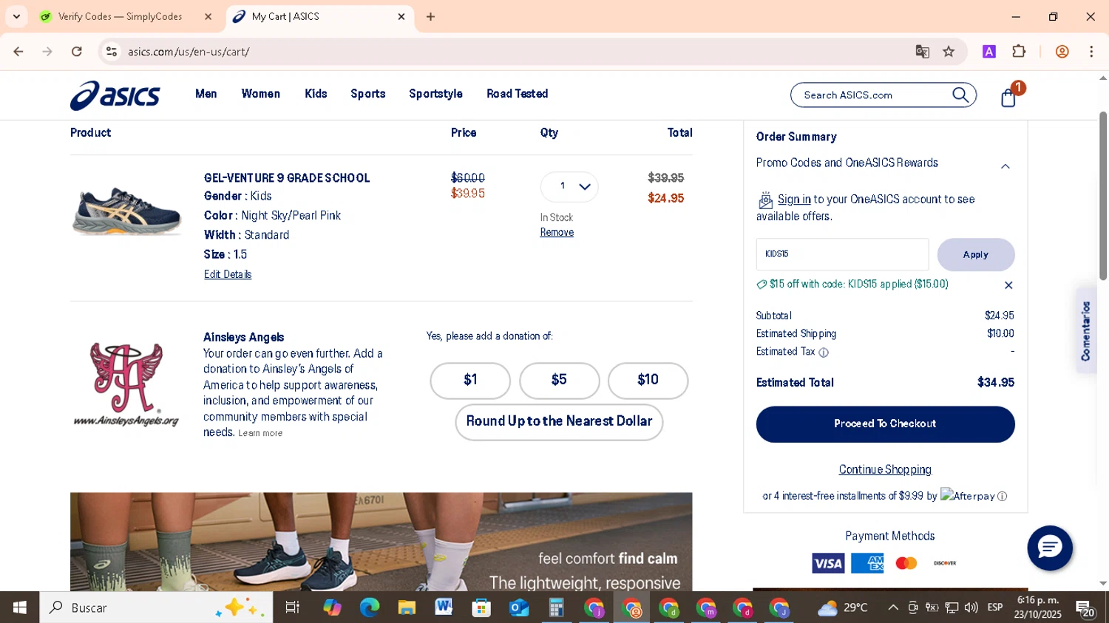Open Learn more about Ainsleys Angels
The width and height of the screenshot is (1109, 623).
coord(260,434)
